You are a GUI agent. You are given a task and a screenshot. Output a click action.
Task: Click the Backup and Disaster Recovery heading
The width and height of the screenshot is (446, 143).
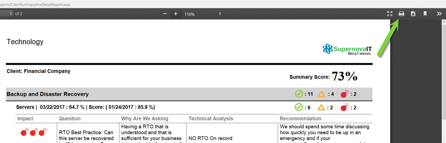tap(48, 94)
